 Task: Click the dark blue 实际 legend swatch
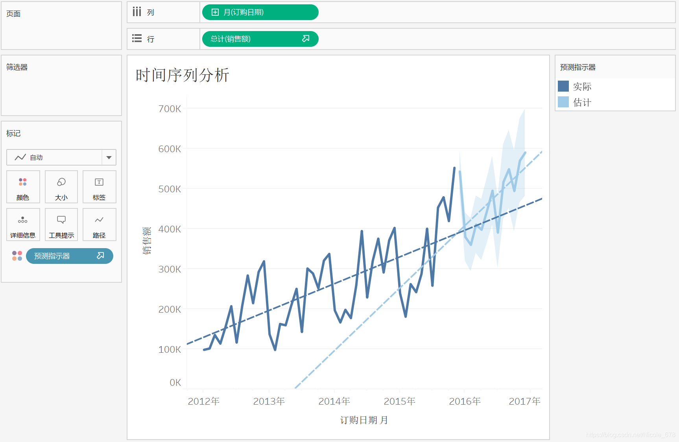coord(563,86)
